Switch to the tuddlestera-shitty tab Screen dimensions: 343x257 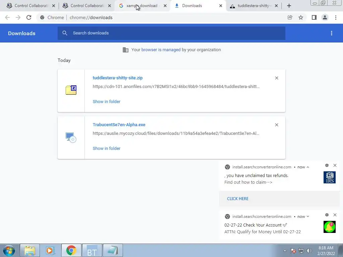click(x=254, y=6)
